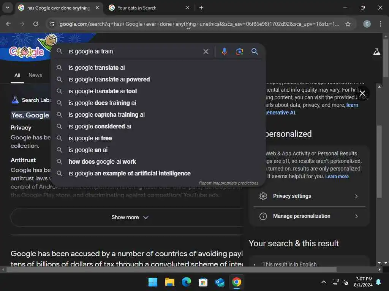
Task: Click the horizontal page scrollbar
Action: (171, 269)
